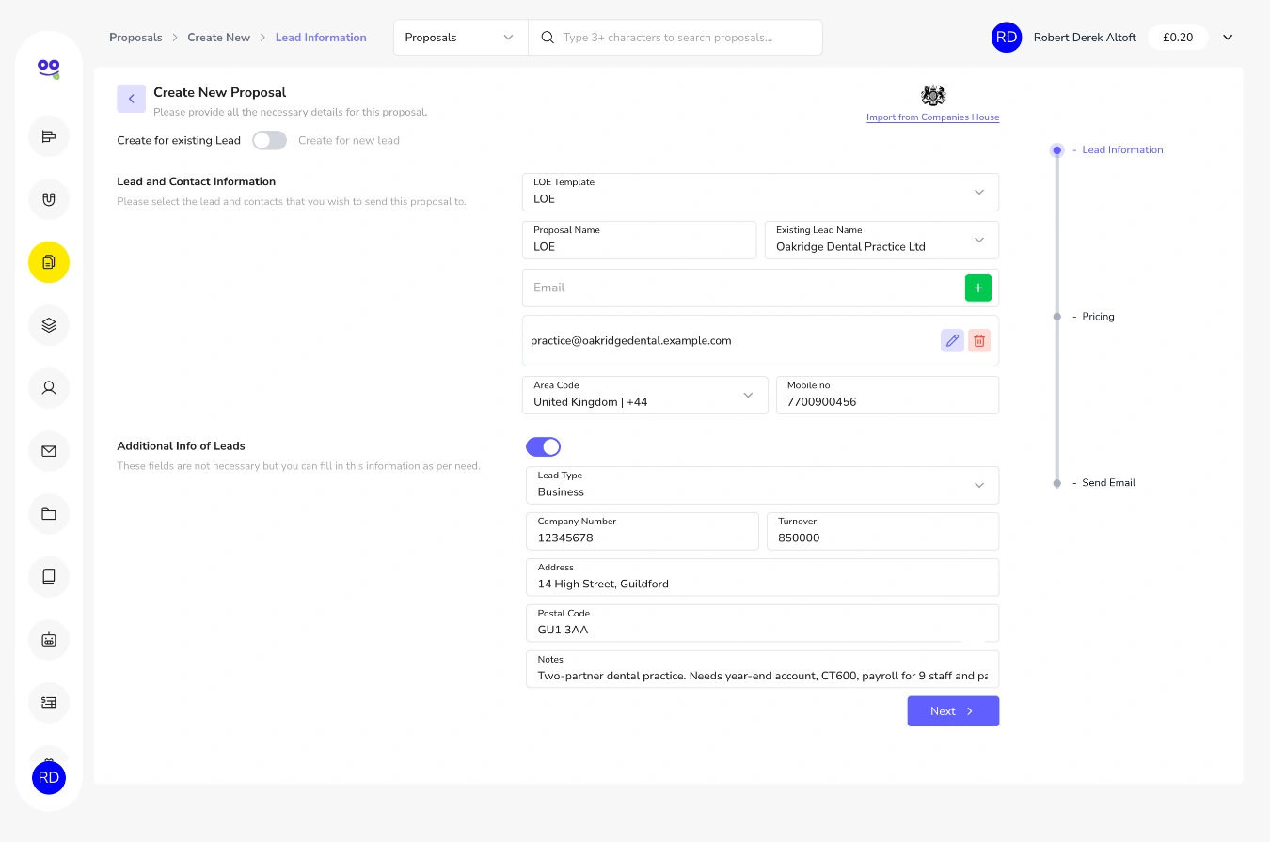Delete the practice@oakridgedental email with trash icon
Viewport: 1270px width, 842px height.
coord(979,340)
